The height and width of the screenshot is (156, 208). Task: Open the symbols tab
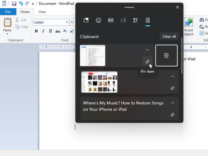pos(135,20)
